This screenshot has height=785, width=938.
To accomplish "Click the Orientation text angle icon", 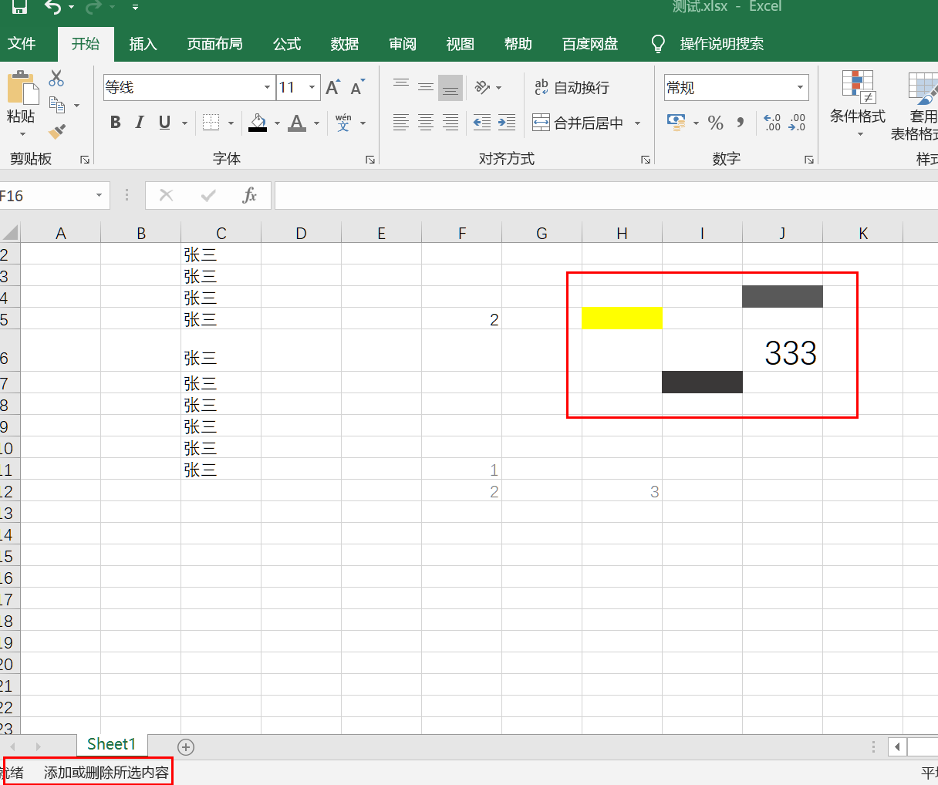I will (483, 87).
